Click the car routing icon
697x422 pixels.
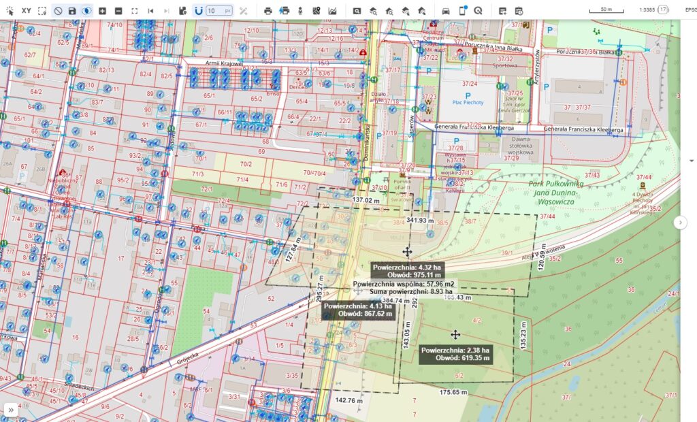click(x=446, y=11)
